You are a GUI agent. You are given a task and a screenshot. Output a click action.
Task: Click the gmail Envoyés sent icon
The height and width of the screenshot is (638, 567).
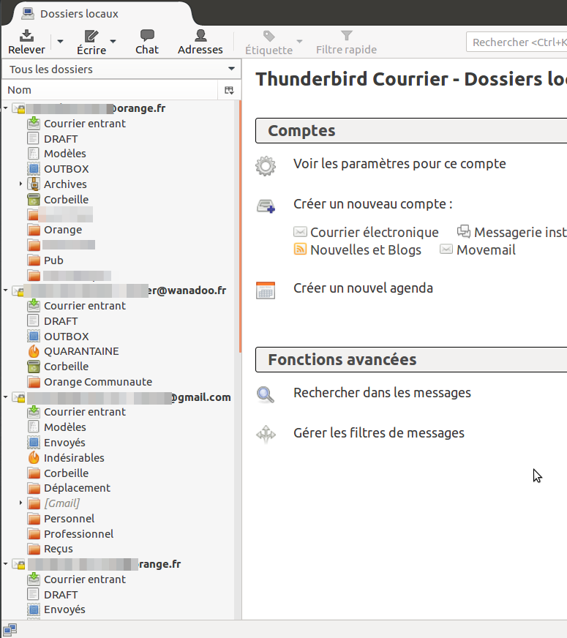click(x=34, y=443)
